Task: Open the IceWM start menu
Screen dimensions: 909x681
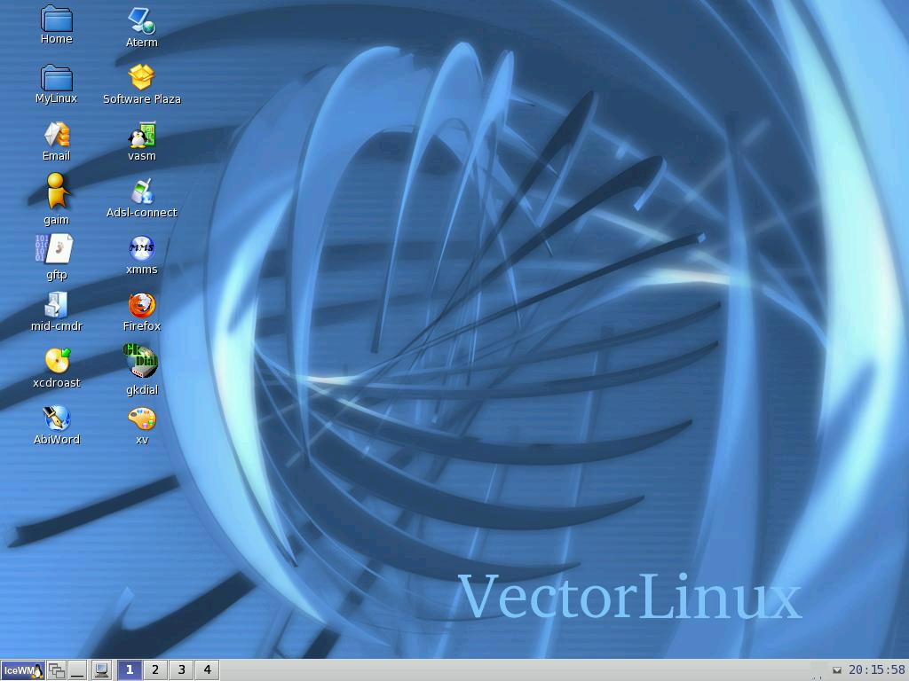Action: pos(22,670)
